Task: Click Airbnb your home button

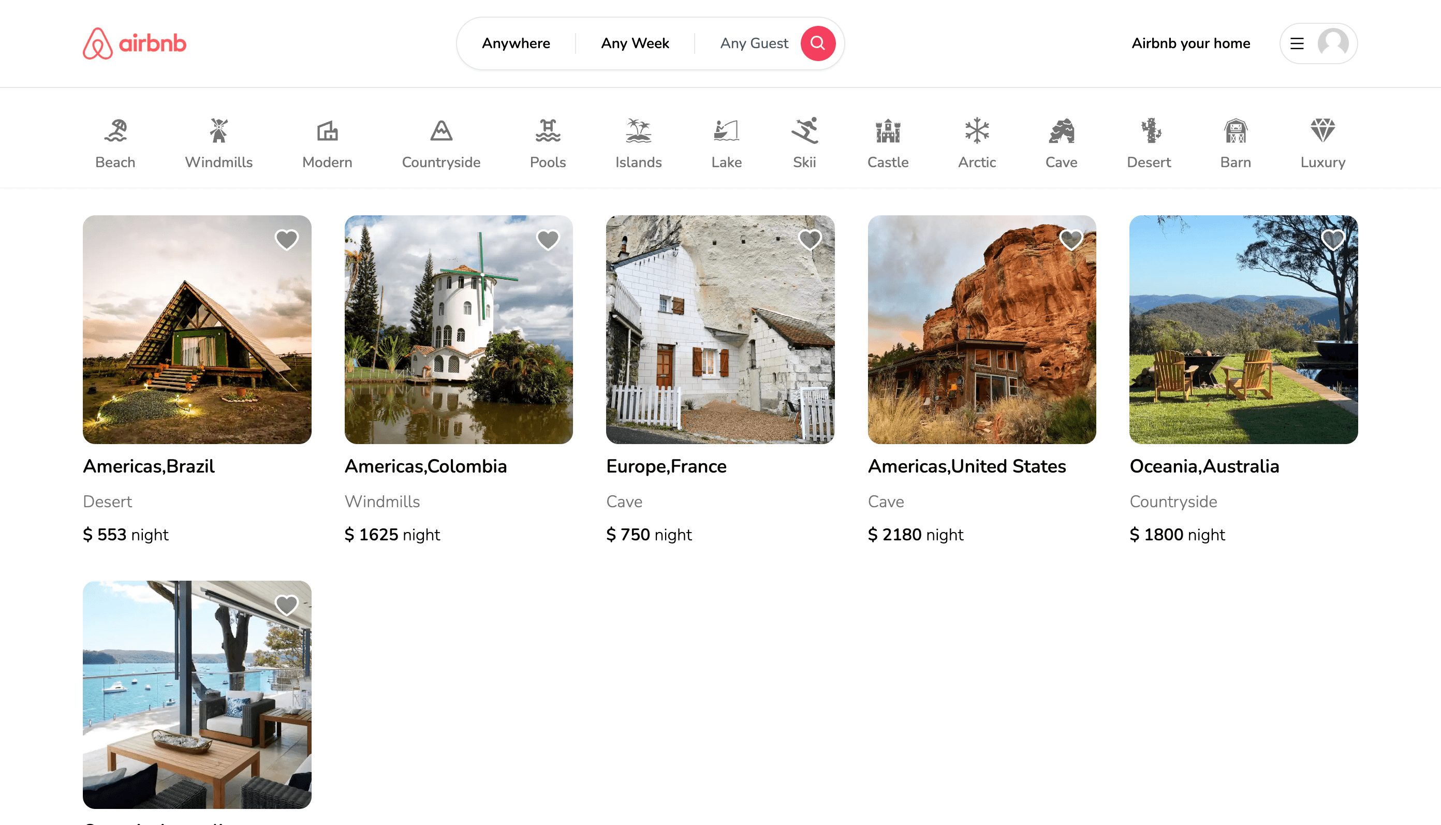Action: [x=1190, y=43]
